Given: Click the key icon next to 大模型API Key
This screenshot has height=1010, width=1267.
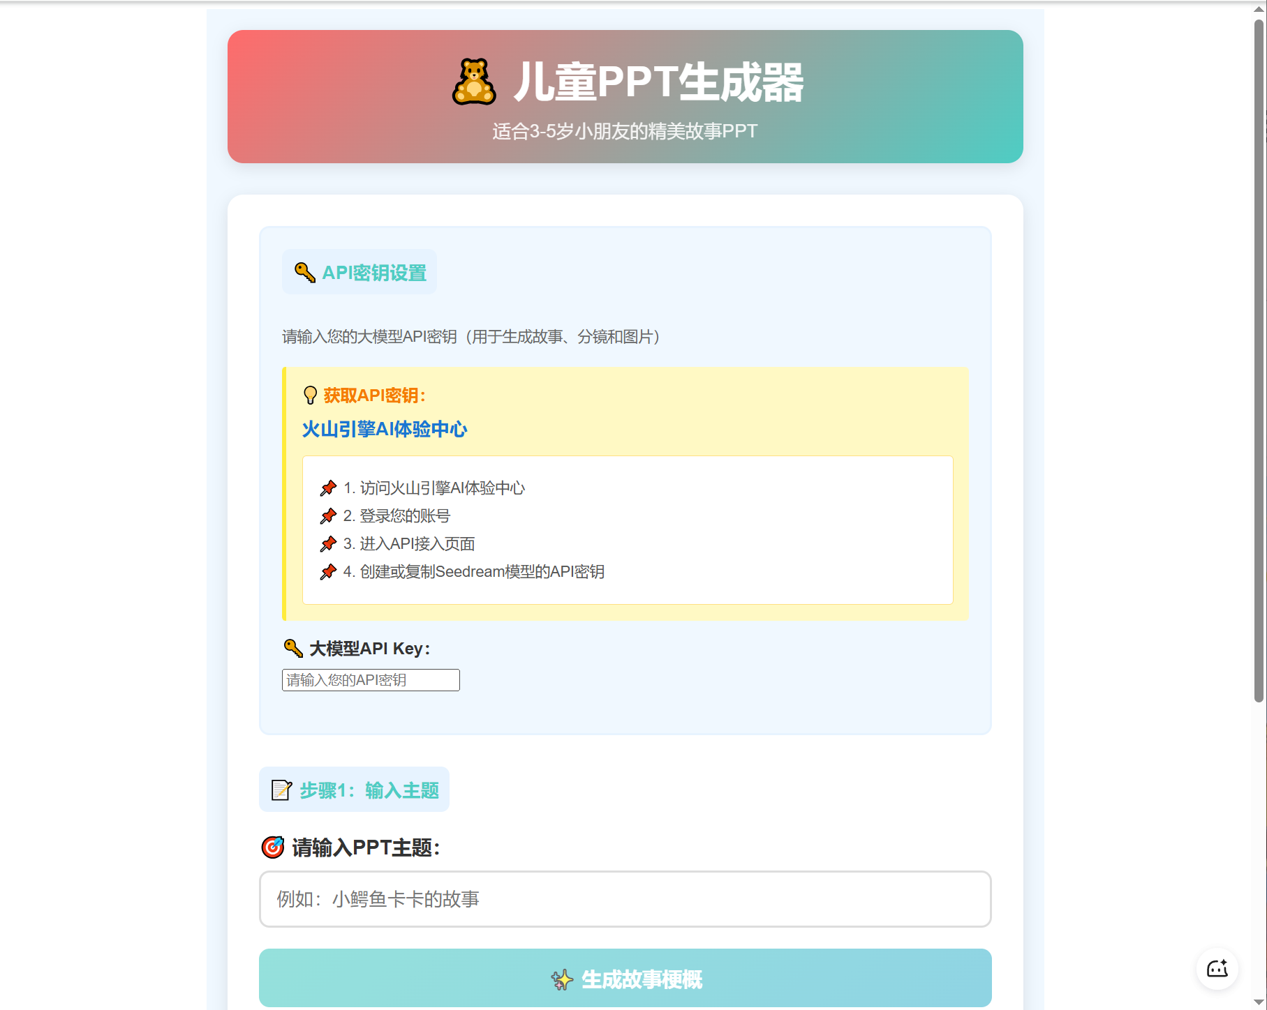Looking at the screenshot, I should [293, 649].
